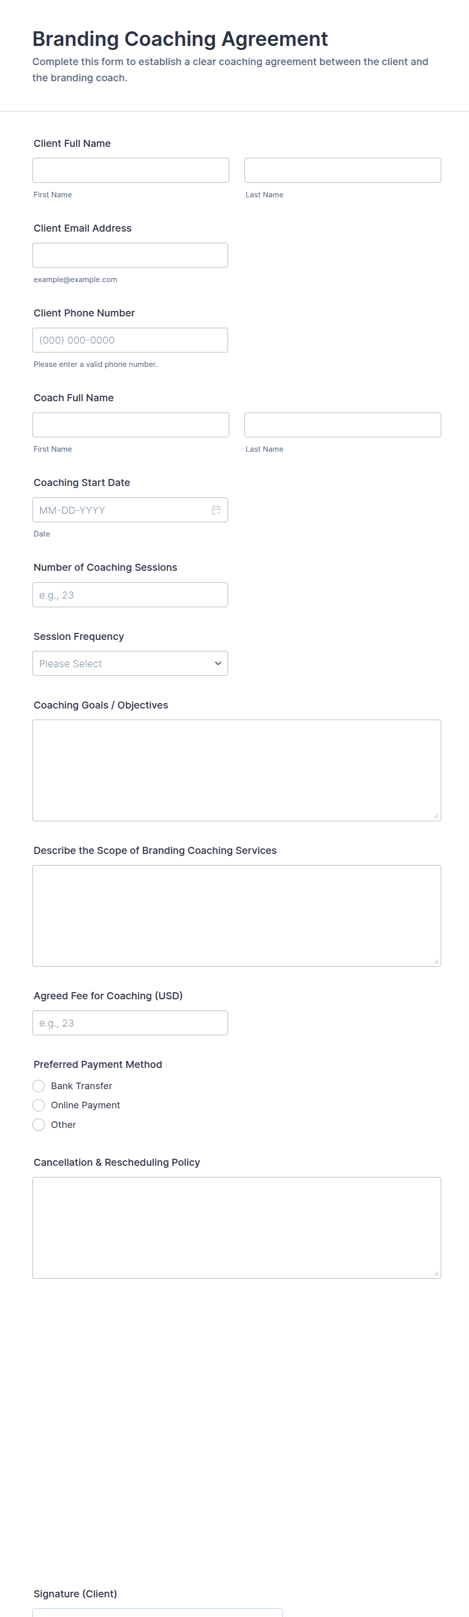
Task: Select Online Payment radio option
Action: coord(39,1105)
